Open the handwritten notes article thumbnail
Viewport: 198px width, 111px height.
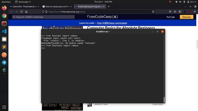tap(62, 107)
